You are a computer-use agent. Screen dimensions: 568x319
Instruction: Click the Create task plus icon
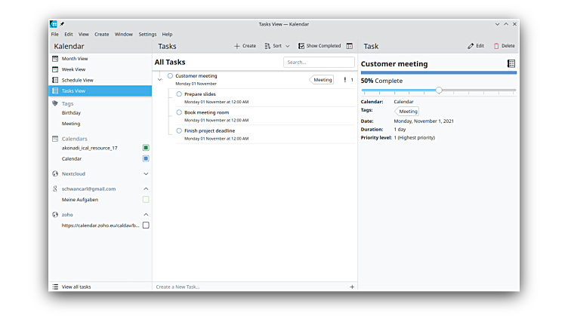[x=237, y=46]
